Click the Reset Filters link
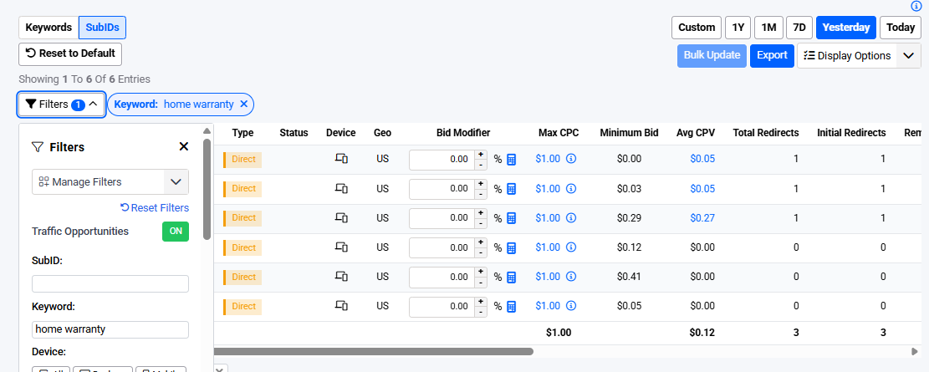This screenshot has height=372, width=929. [x=155, y=208]
